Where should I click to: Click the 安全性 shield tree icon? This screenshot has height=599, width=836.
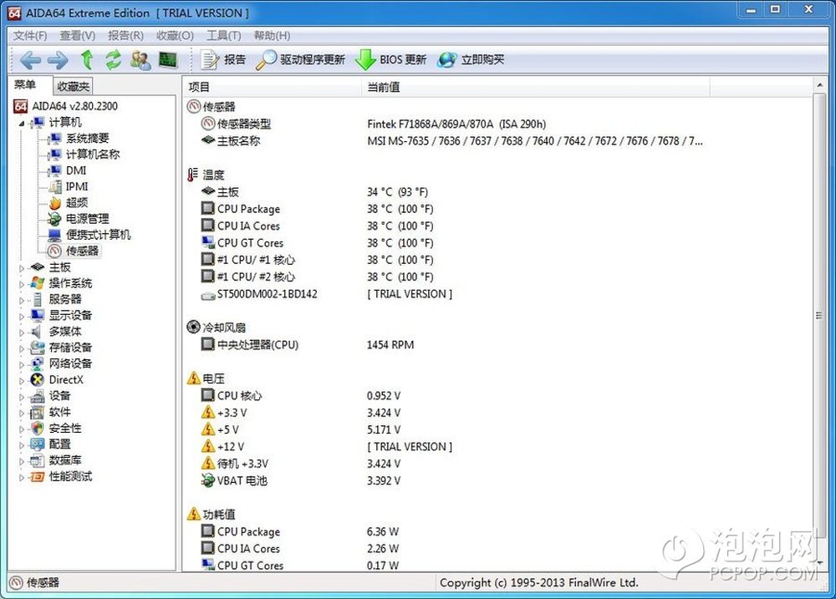[38, 428]
